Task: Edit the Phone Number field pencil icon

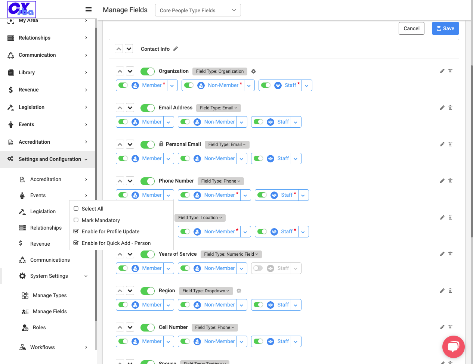Action: tap(442, 181)
